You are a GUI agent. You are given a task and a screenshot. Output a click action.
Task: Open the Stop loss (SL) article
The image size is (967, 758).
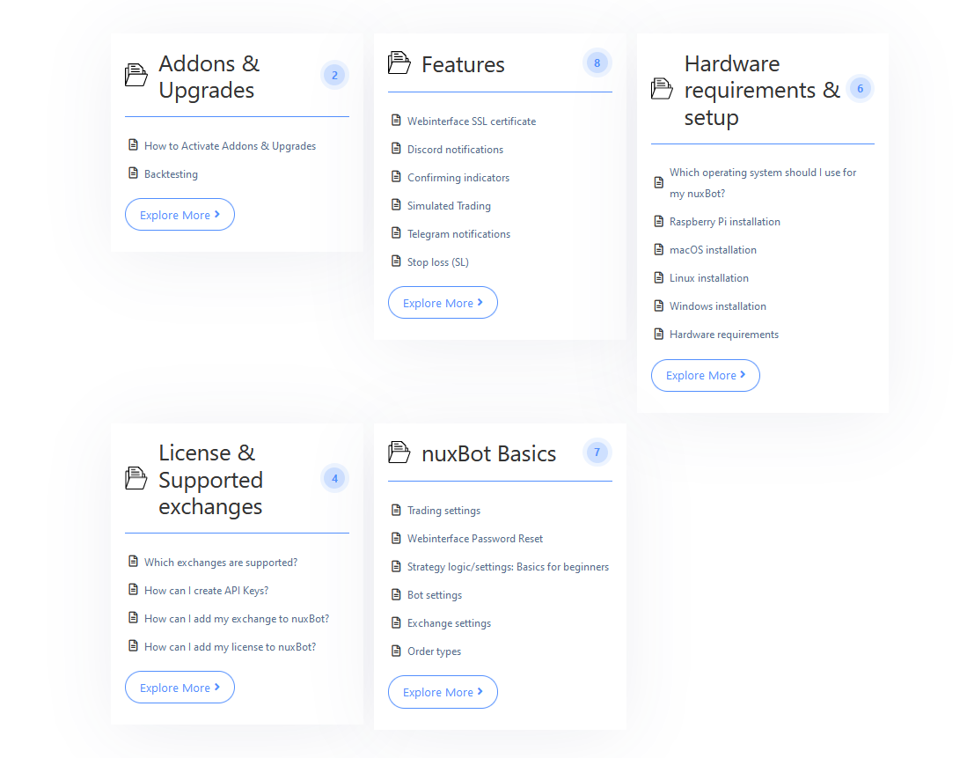click(438, 262)
